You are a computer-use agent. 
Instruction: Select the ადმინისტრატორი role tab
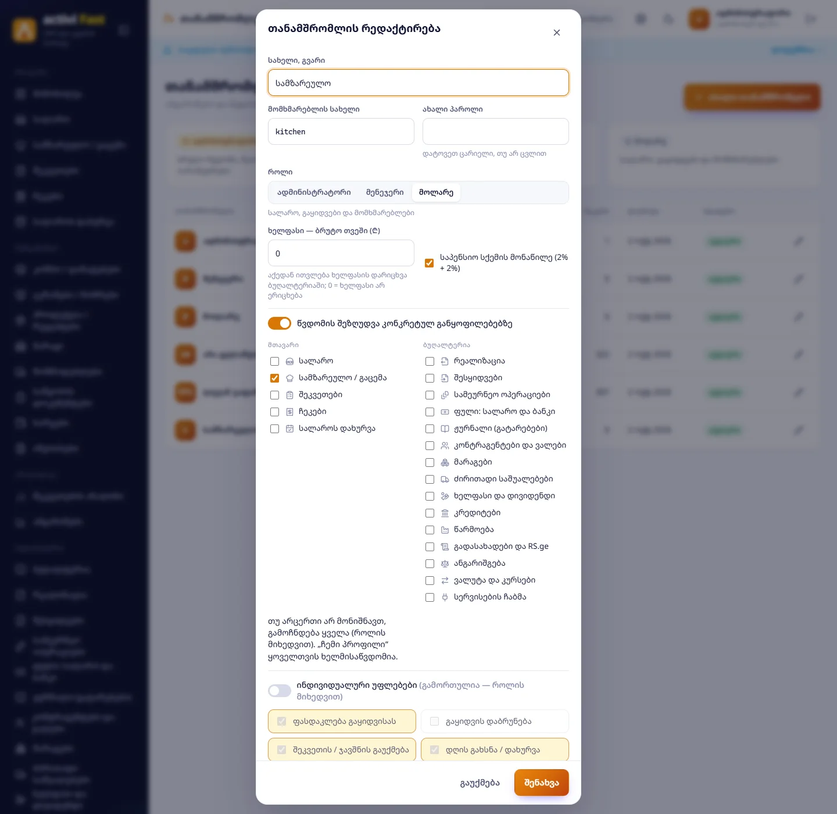pos(314,192)
